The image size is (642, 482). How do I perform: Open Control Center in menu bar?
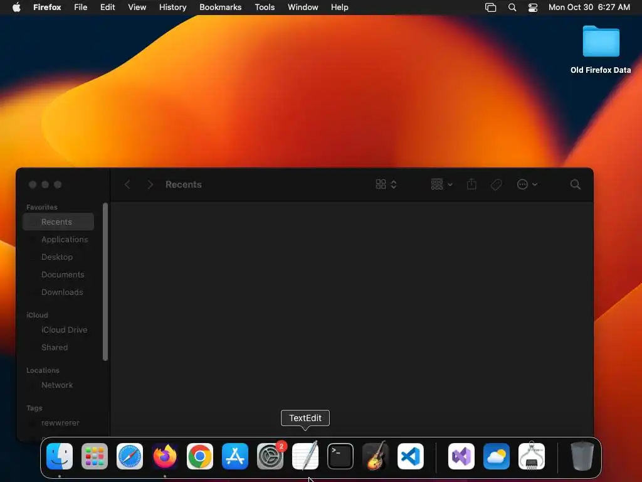(533, 8)
